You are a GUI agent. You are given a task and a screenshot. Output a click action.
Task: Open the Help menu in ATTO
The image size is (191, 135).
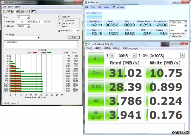coord(18,7)
